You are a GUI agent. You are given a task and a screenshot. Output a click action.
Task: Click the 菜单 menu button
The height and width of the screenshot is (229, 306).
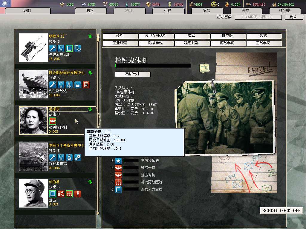[293, 17]
